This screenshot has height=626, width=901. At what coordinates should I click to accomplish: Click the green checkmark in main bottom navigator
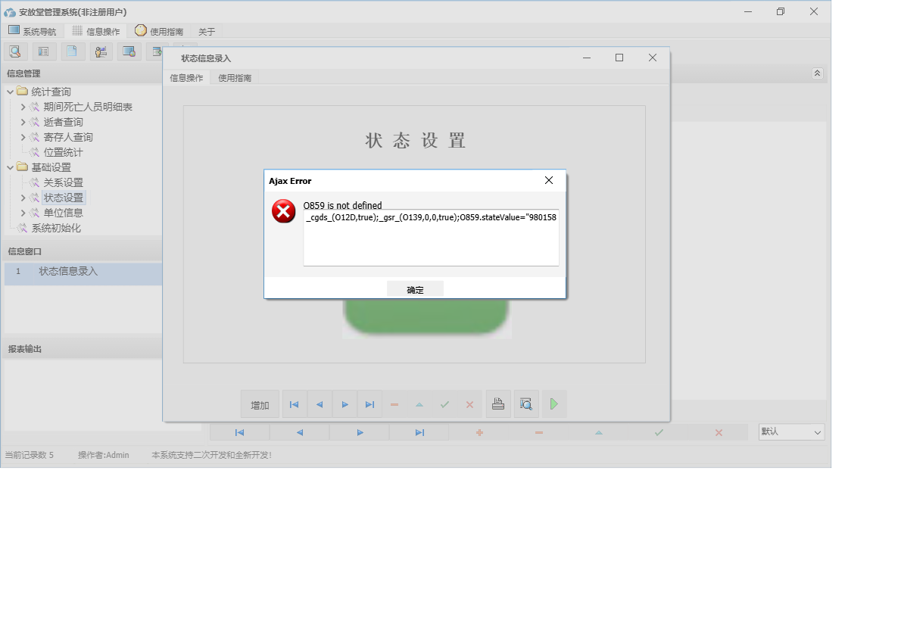(x=659, y=432)
